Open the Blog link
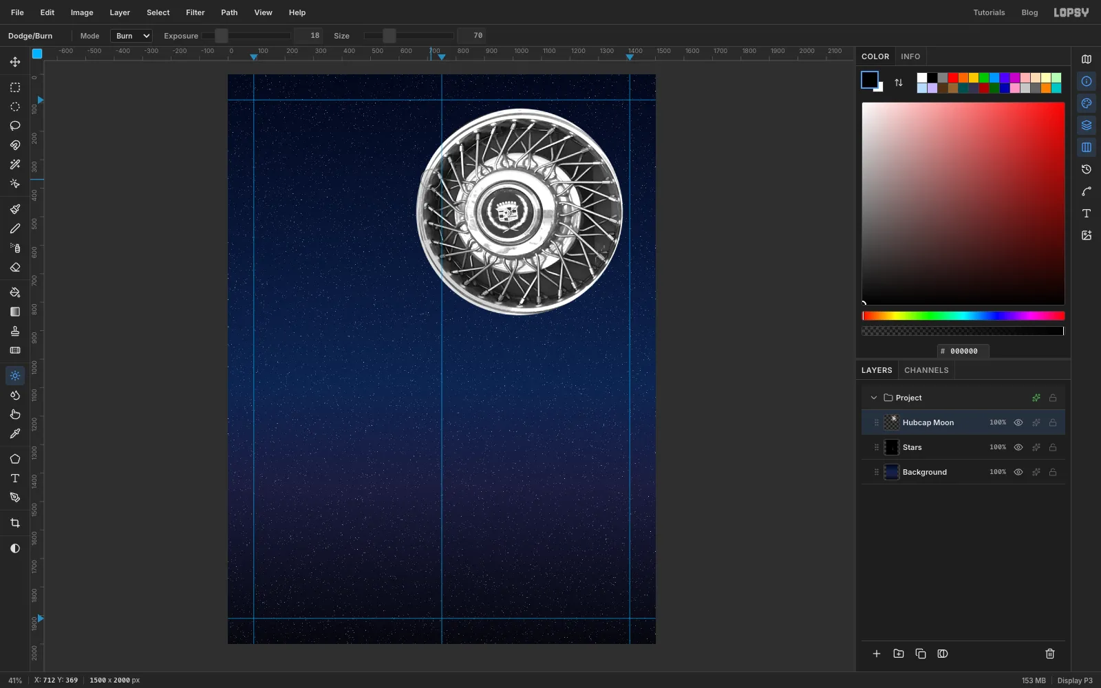Screen dimensions: 1101x688 (1029, 12)
